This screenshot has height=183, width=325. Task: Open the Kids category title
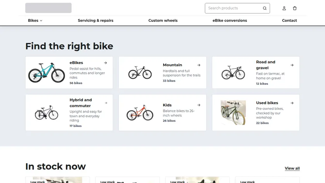click(x=167, y=105)
